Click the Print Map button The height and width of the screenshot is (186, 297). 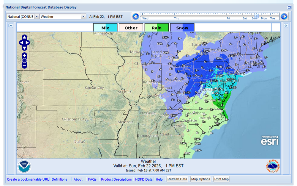click(221, 179)
